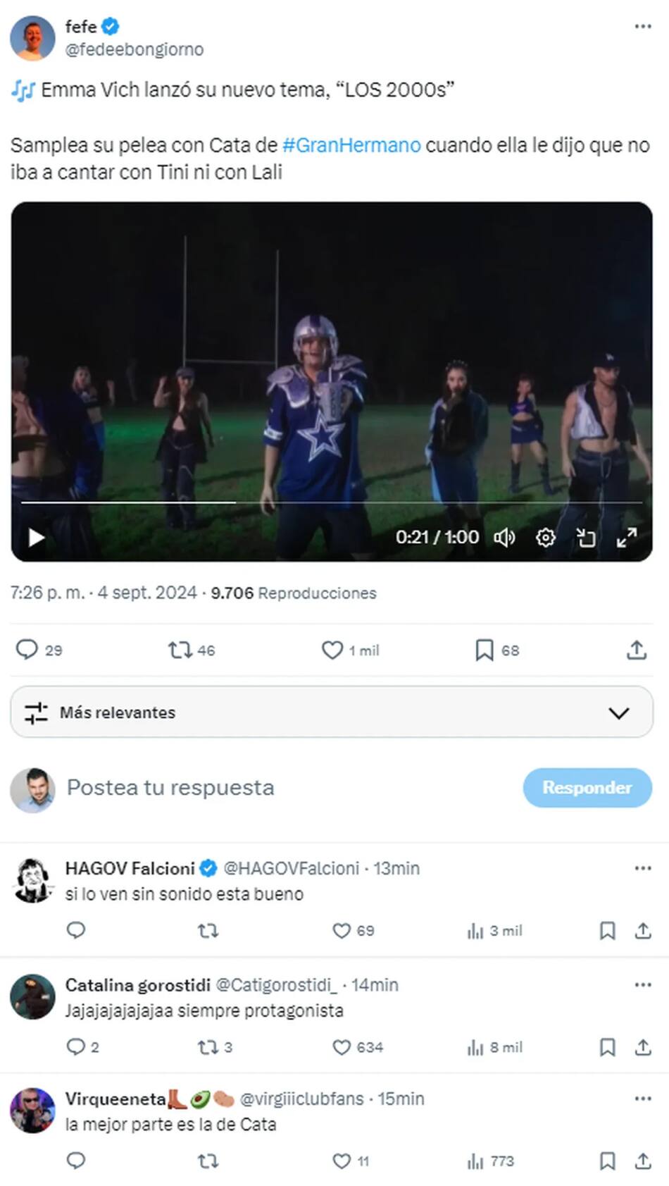Expand video to fullscreen

pyautogui.click(x=626, y=538)
